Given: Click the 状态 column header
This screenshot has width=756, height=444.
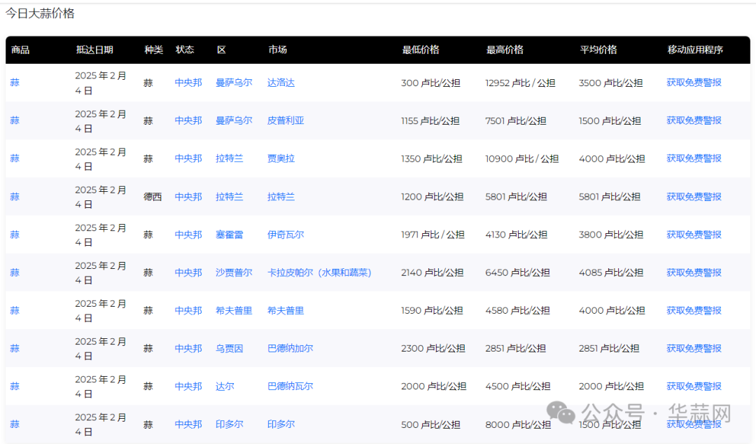Looking at the screenshot, I should pyautogui.click(x=185, y=50).
